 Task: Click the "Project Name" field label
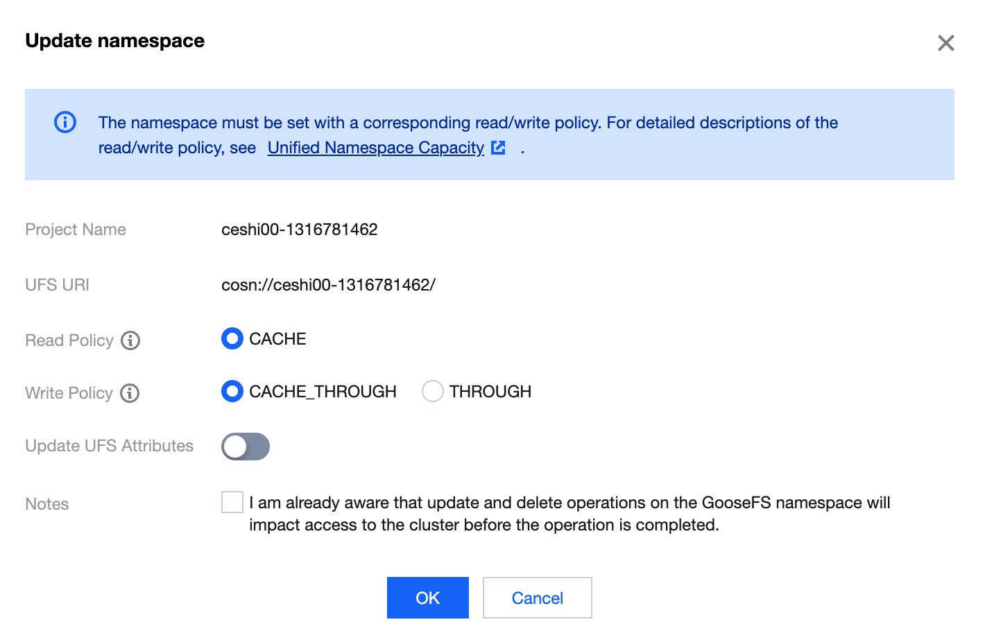click(x=76, y=230)
